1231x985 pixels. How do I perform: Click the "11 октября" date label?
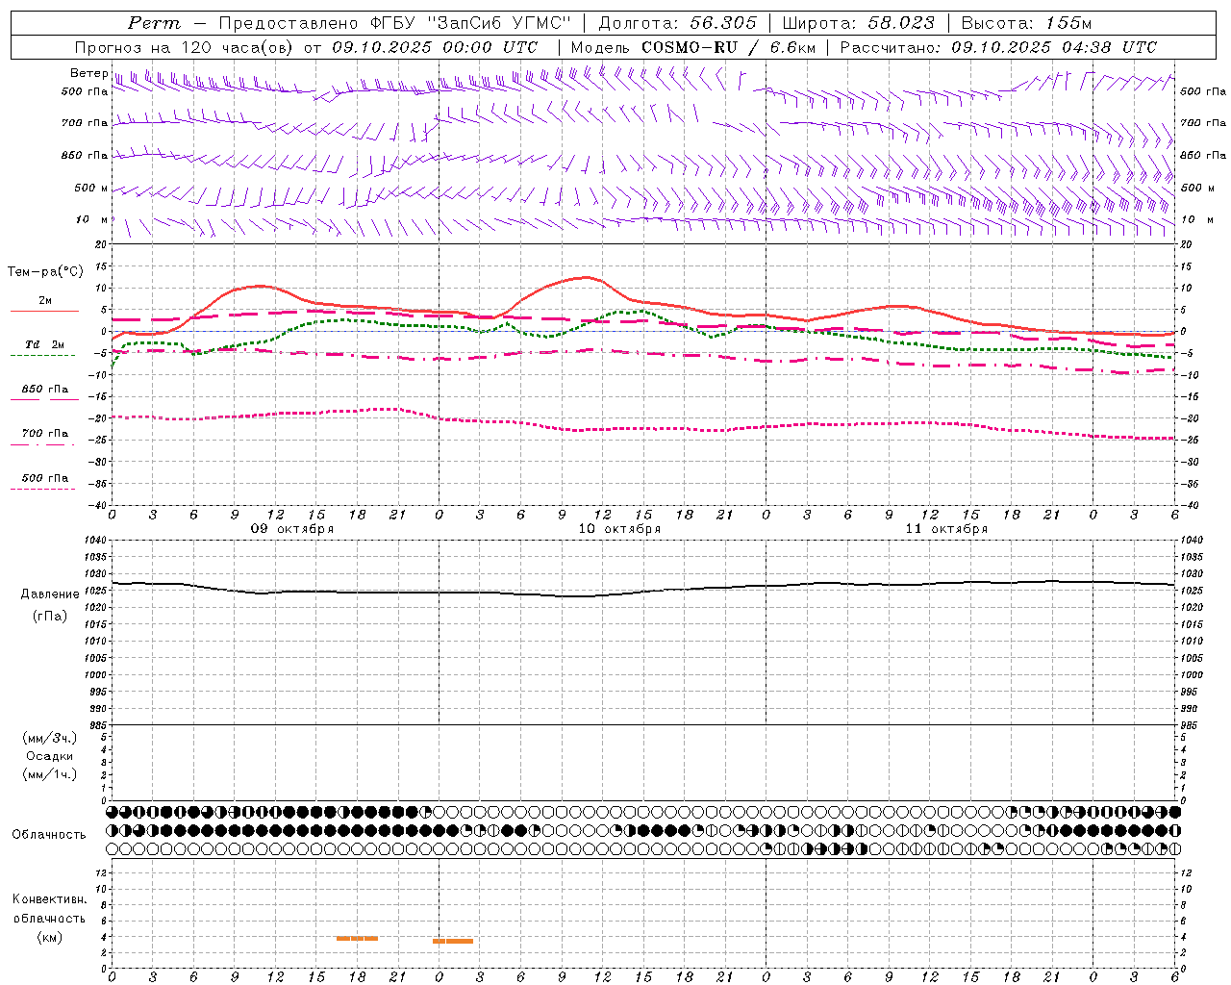(x=946, y=529)
